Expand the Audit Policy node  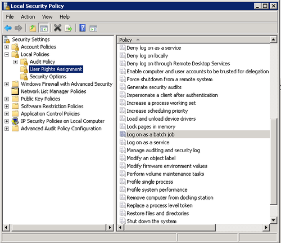[15, 62]
